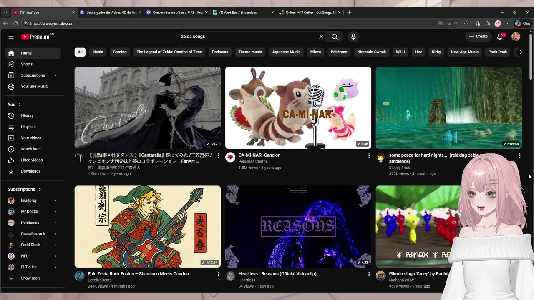
Task: Open a new browser tab
Action: coord(349,12)
